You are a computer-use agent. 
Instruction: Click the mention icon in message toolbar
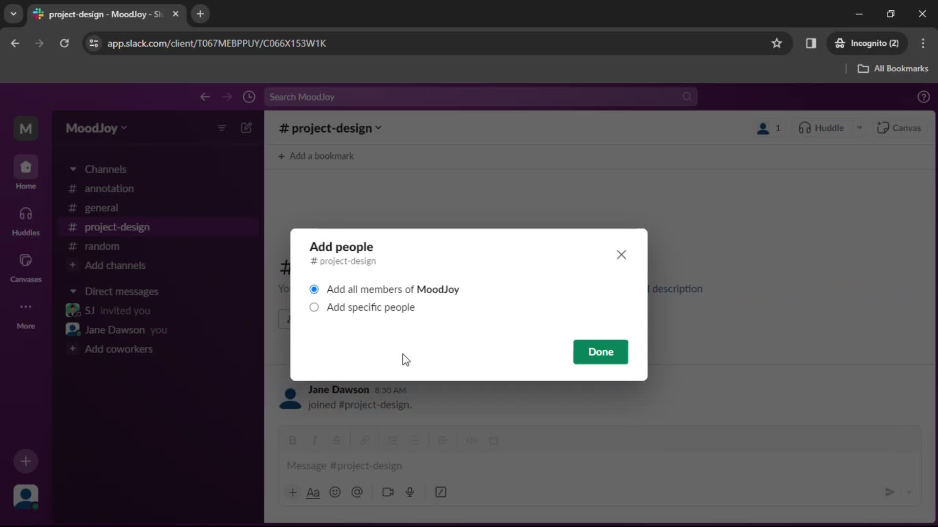[x=358, y=492]
